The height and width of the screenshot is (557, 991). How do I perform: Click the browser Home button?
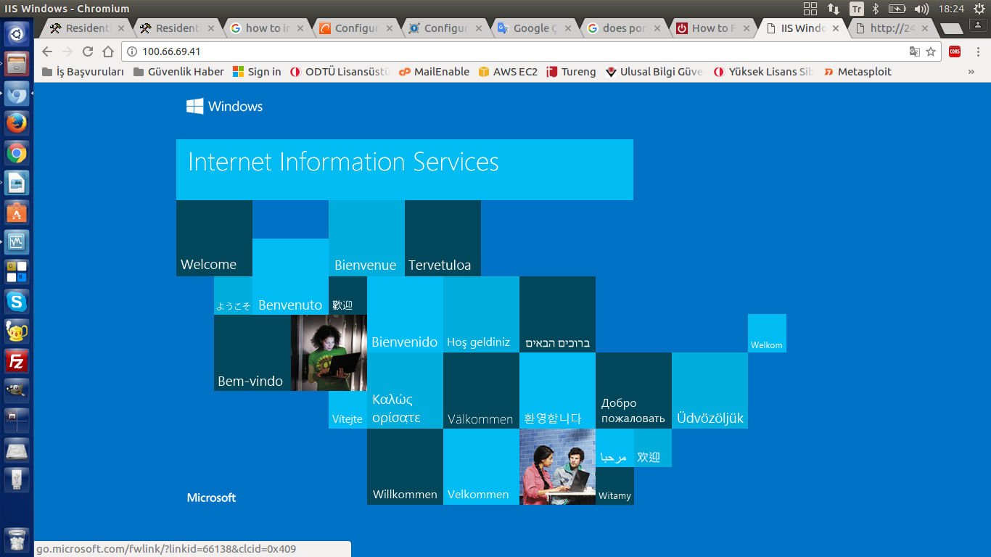coord(108,51)
